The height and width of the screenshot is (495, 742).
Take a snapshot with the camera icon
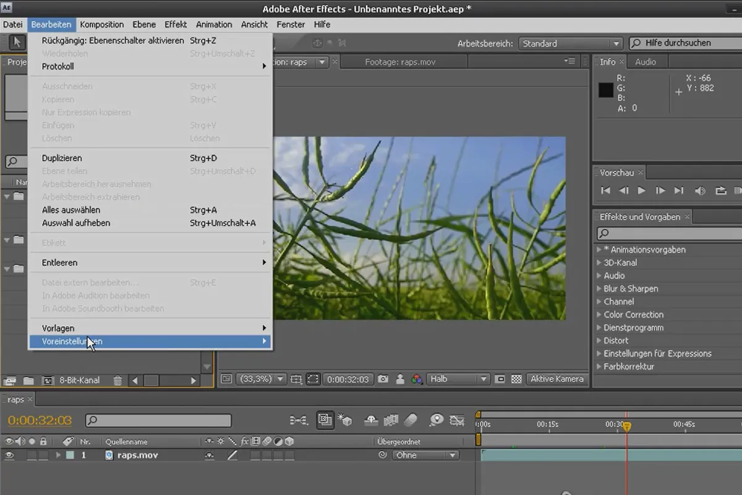tap(383, 379)
